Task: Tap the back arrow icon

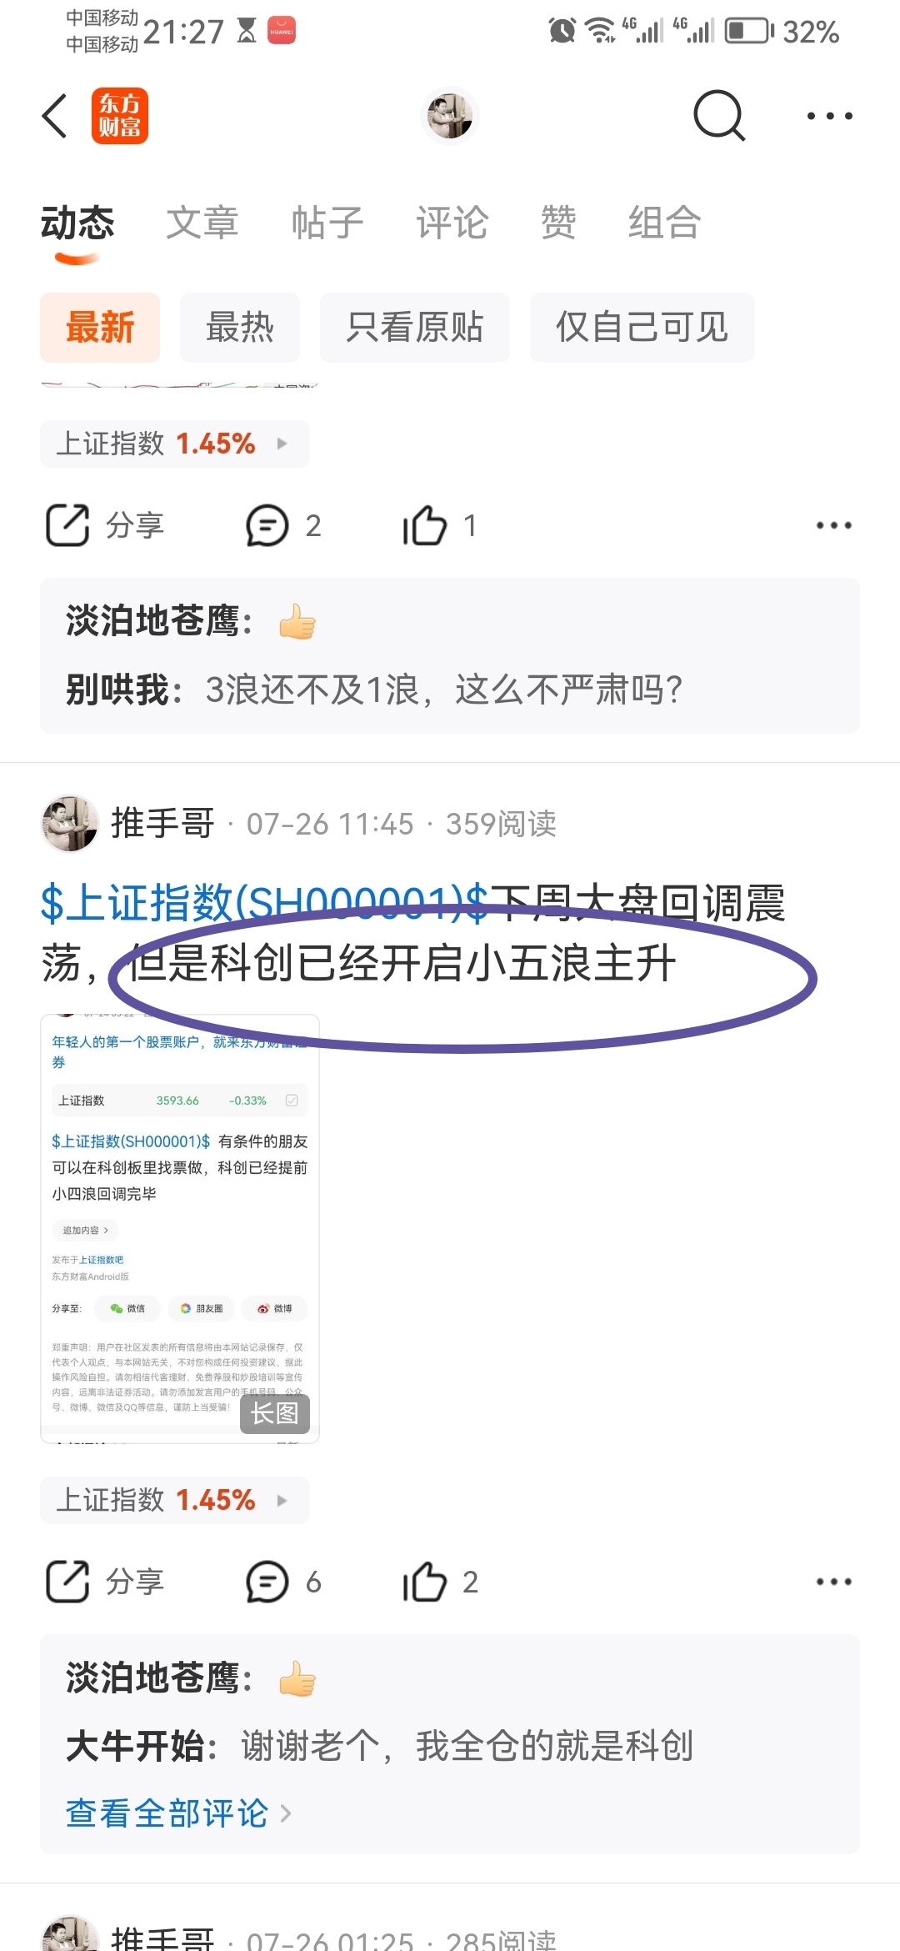Action: tap(55, 116)
